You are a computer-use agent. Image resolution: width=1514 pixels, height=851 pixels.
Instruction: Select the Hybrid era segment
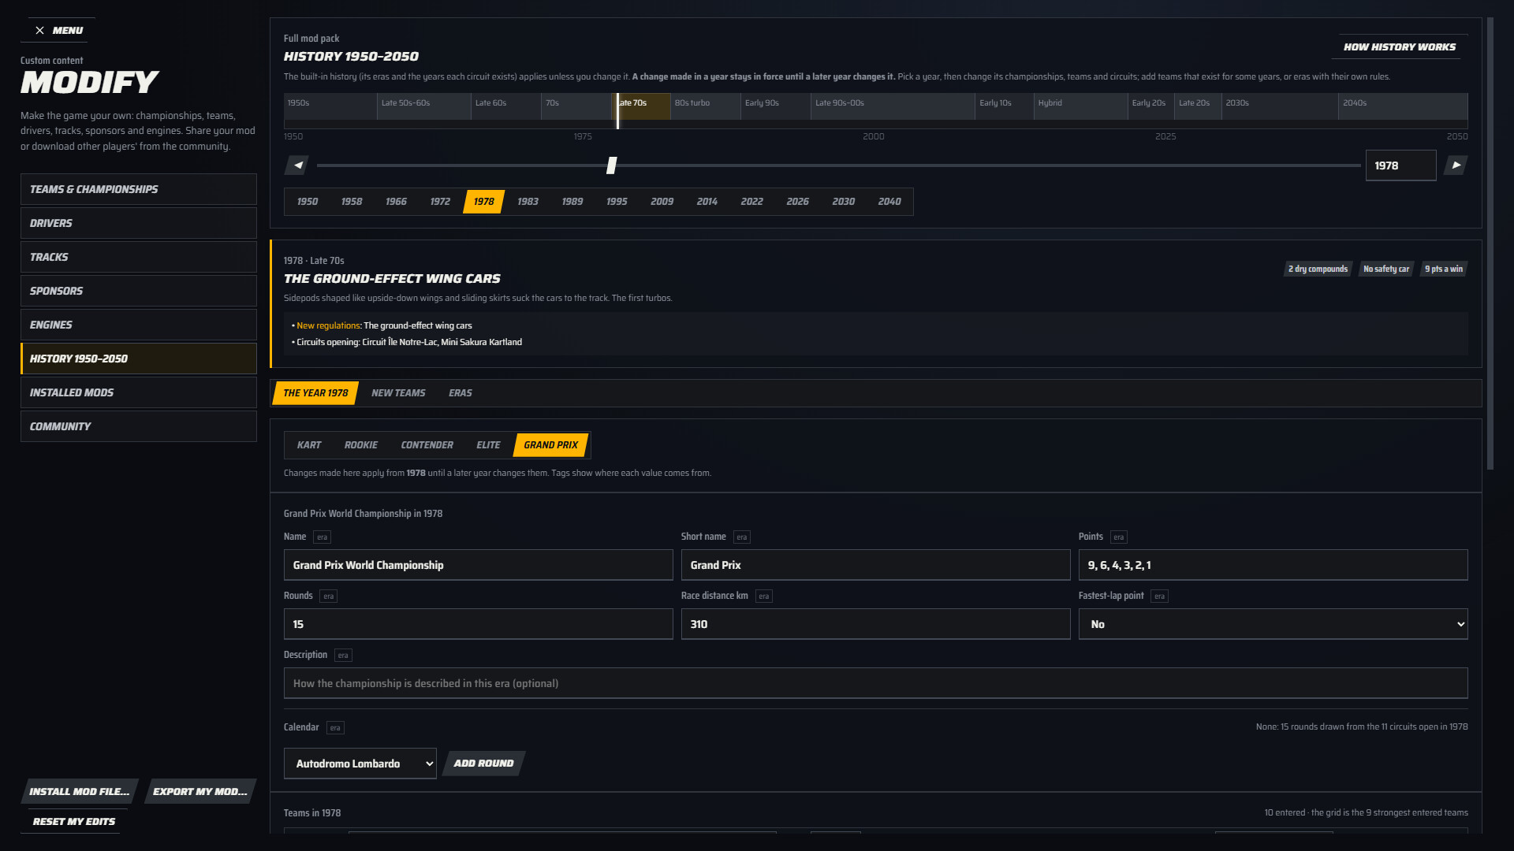pos(1080,106)
